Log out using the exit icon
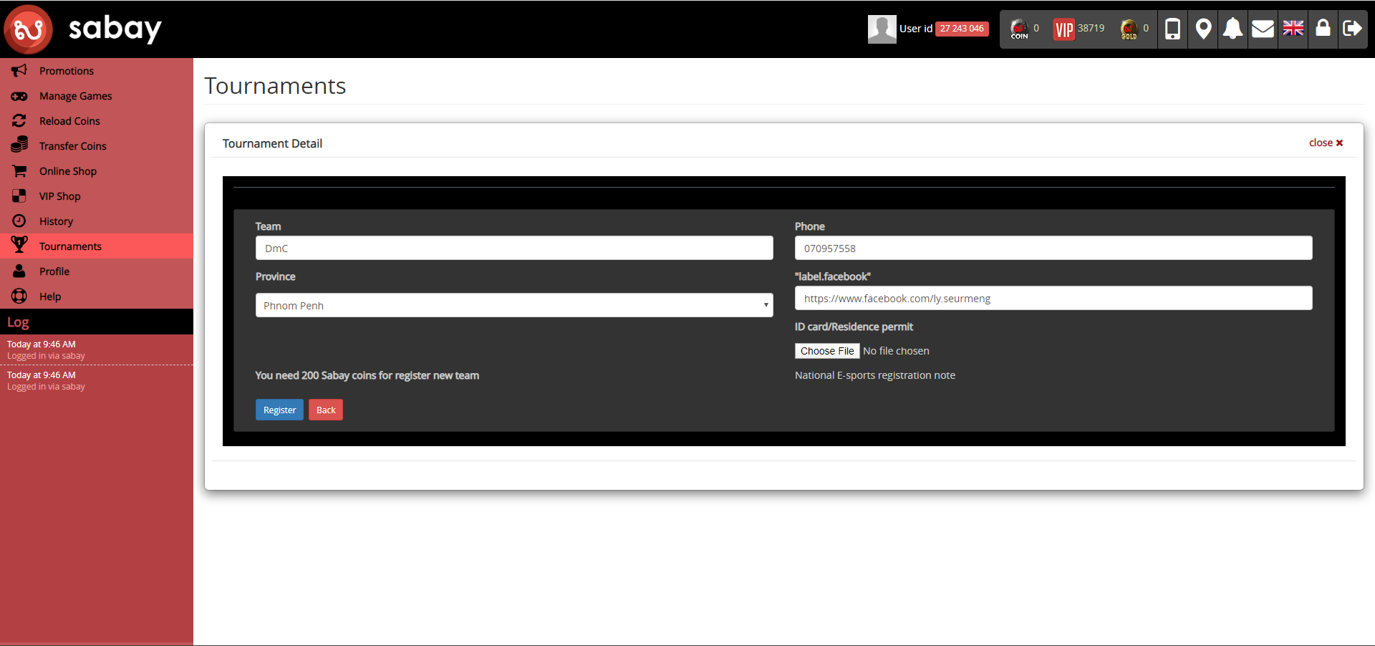 [x=1352, y=29]
